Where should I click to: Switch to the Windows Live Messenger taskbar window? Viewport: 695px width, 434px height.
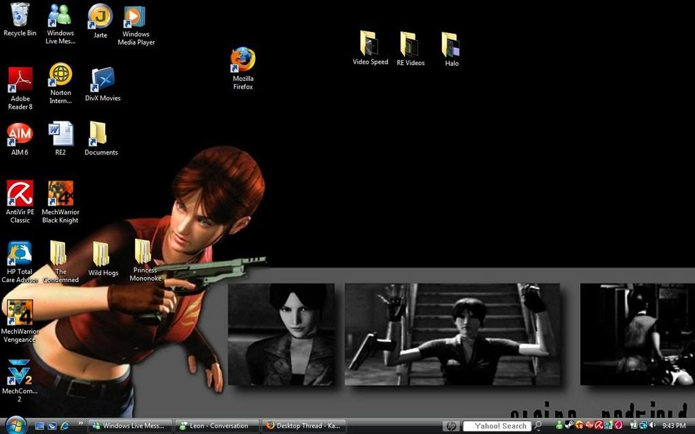(x=130, y=426)
